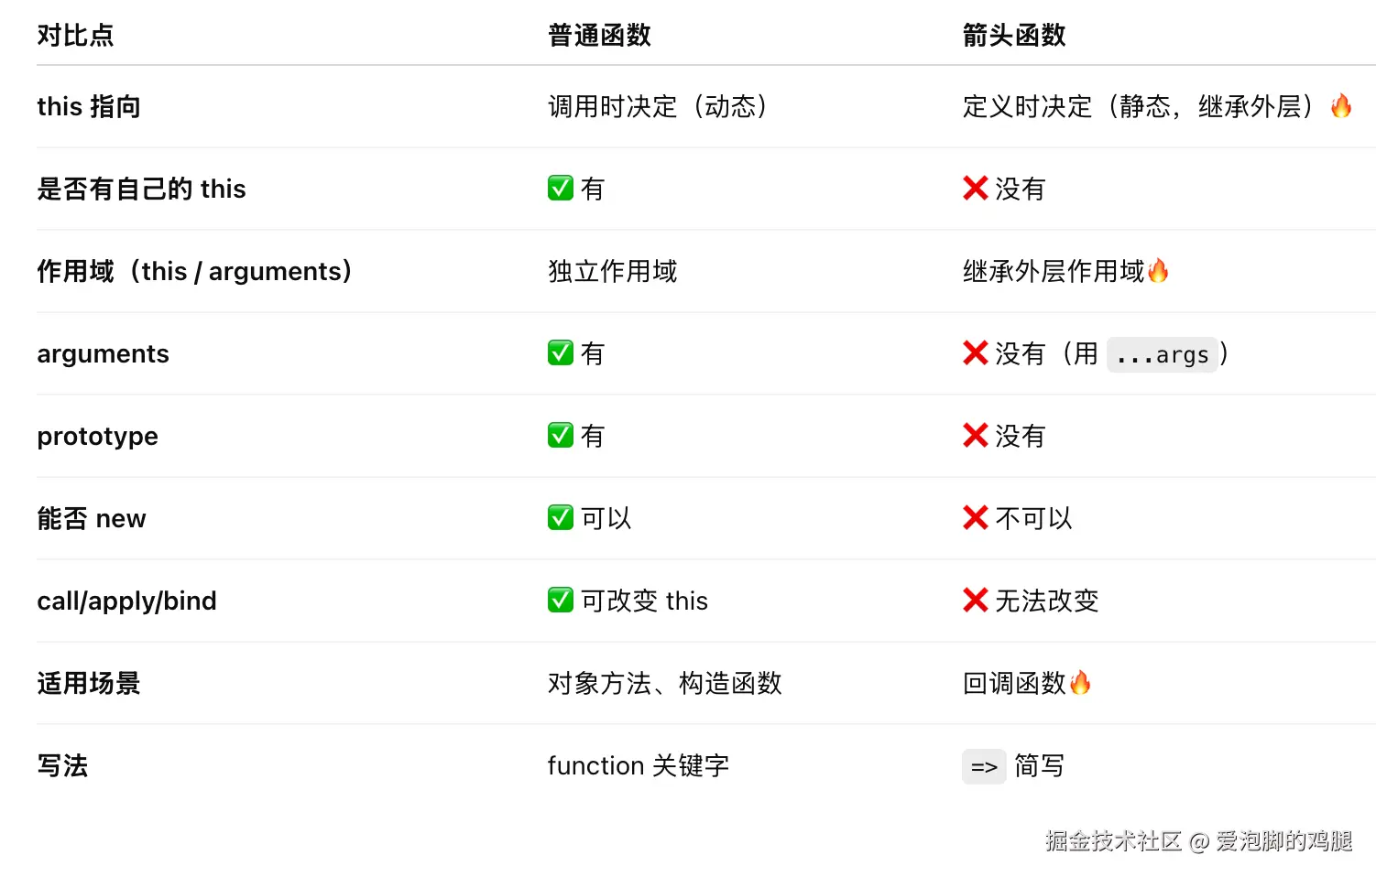Click the function 关键字 cell

(x=638, y=766)
